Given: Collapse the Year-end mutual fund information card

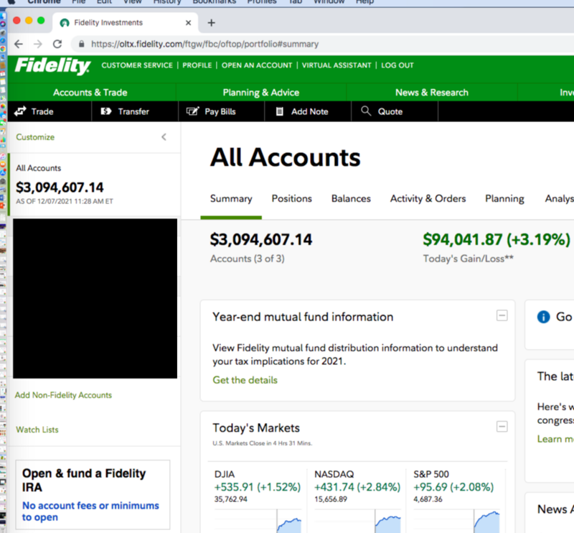Looking at the screenshot, I should 502,315.
